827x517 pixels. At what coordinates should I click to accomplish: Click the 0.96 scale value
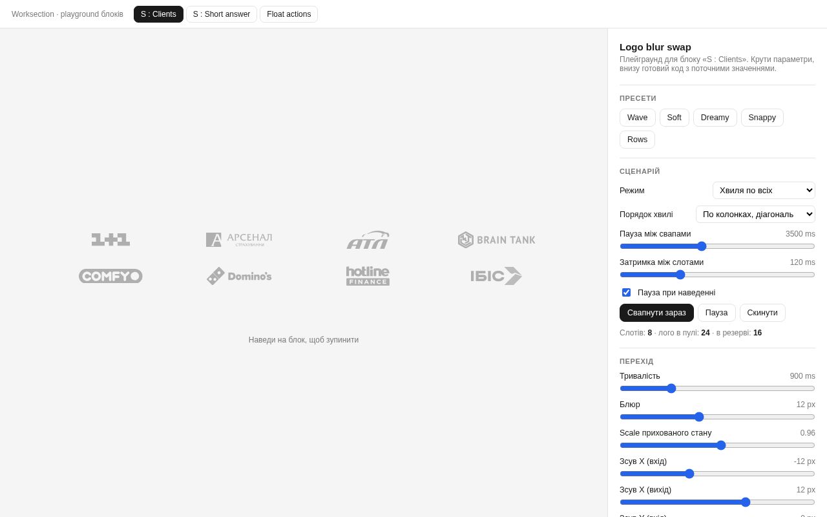(808, 433)
